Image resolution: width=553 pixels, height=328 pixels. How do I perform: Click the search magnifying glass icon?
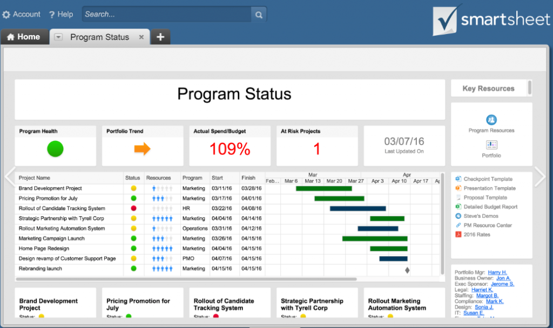click(259, 15)
